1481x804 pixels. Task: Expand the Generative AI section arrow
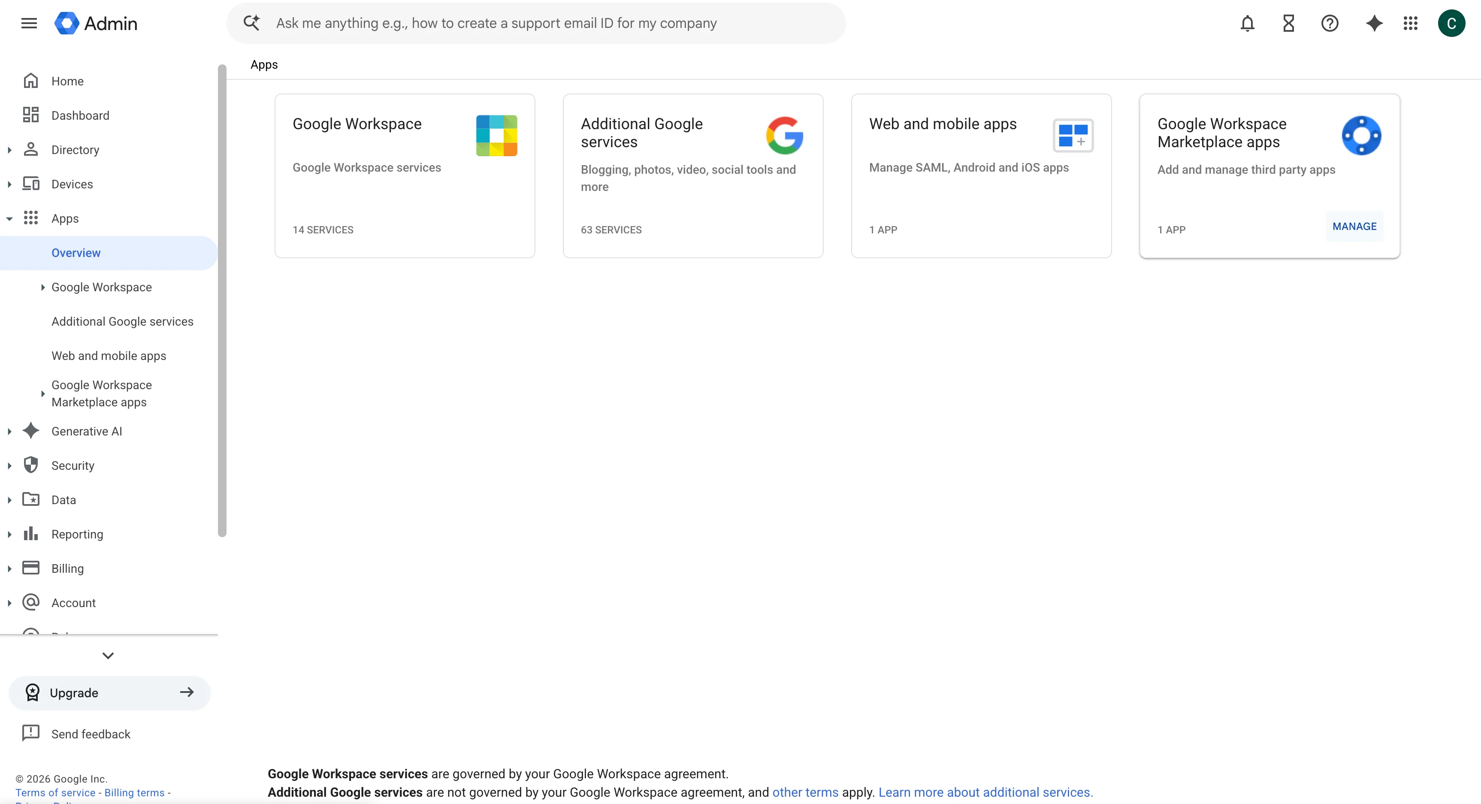pyautogui.click(x=9, y=431)
